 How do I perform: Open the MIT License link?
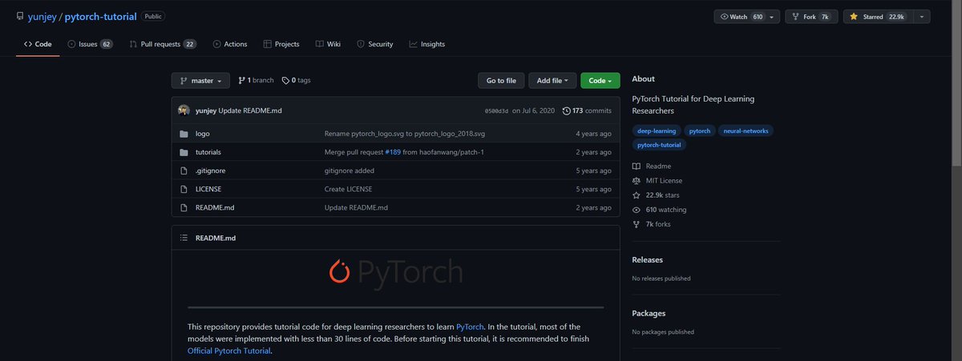pos(664,181)
